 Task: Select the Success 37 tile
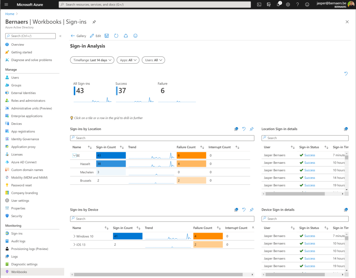click(x=135, y=92)
